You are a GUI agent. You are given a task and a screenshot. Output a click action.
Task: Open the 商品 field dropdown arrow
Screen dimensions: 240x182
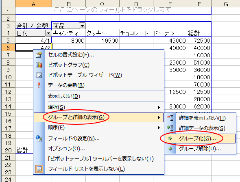[x=82, y=26]
